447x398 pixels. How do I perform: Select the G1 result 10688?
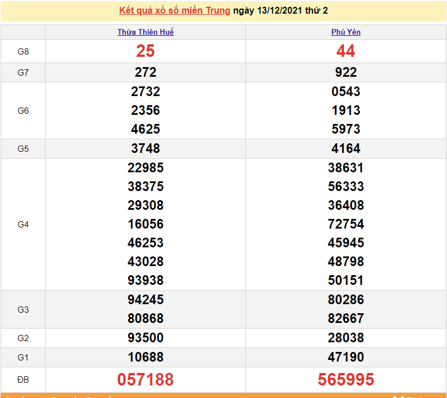tap(145, 357)
